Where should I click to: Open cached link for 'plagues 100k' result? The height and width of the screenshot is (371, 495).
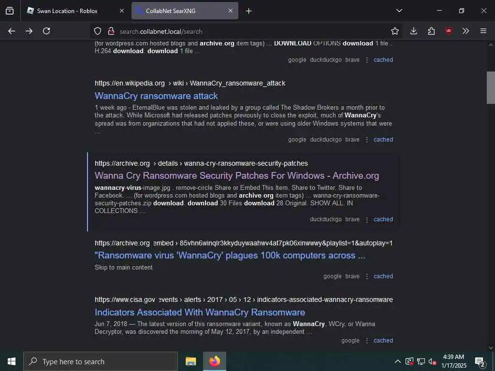tap(383, 276)
